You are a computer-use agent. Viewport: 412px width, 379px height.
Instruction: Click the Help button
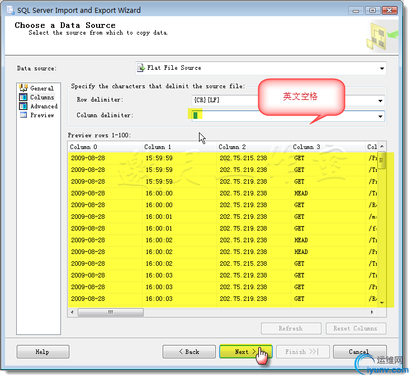pyautogui.click(x=43, y=352)
